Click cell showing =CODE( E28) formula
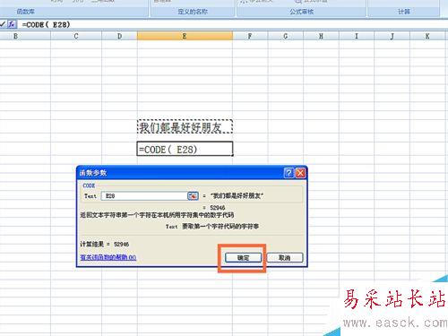This screenshot has width=448, height=336. 185,149
